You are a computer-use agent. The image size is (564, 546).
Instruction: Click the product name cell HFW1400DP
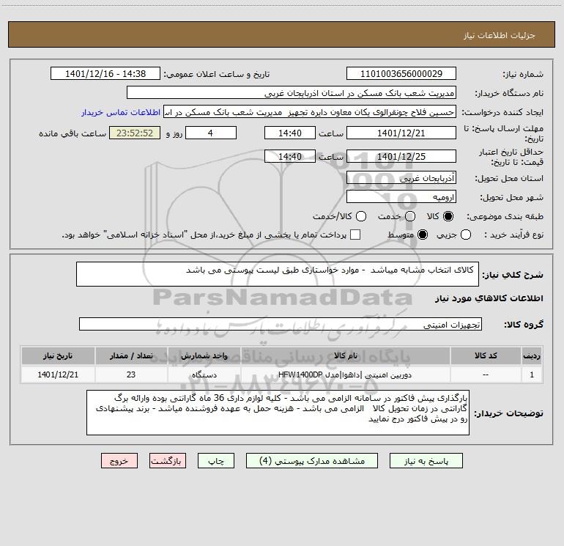coord(346,375)
